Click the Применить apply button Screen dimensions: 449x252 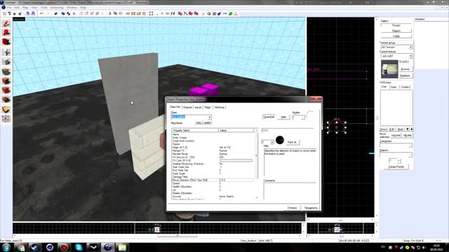[x=311, y=208]
